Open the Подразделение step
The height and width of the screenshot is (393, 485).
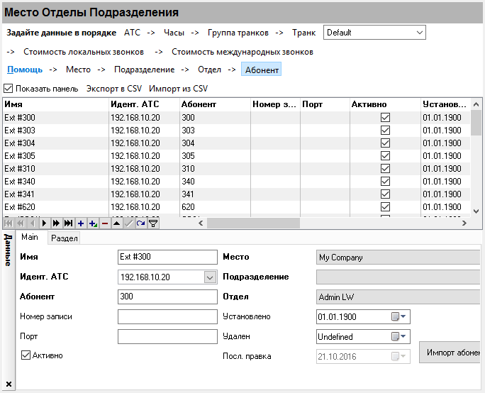(144, 70)
